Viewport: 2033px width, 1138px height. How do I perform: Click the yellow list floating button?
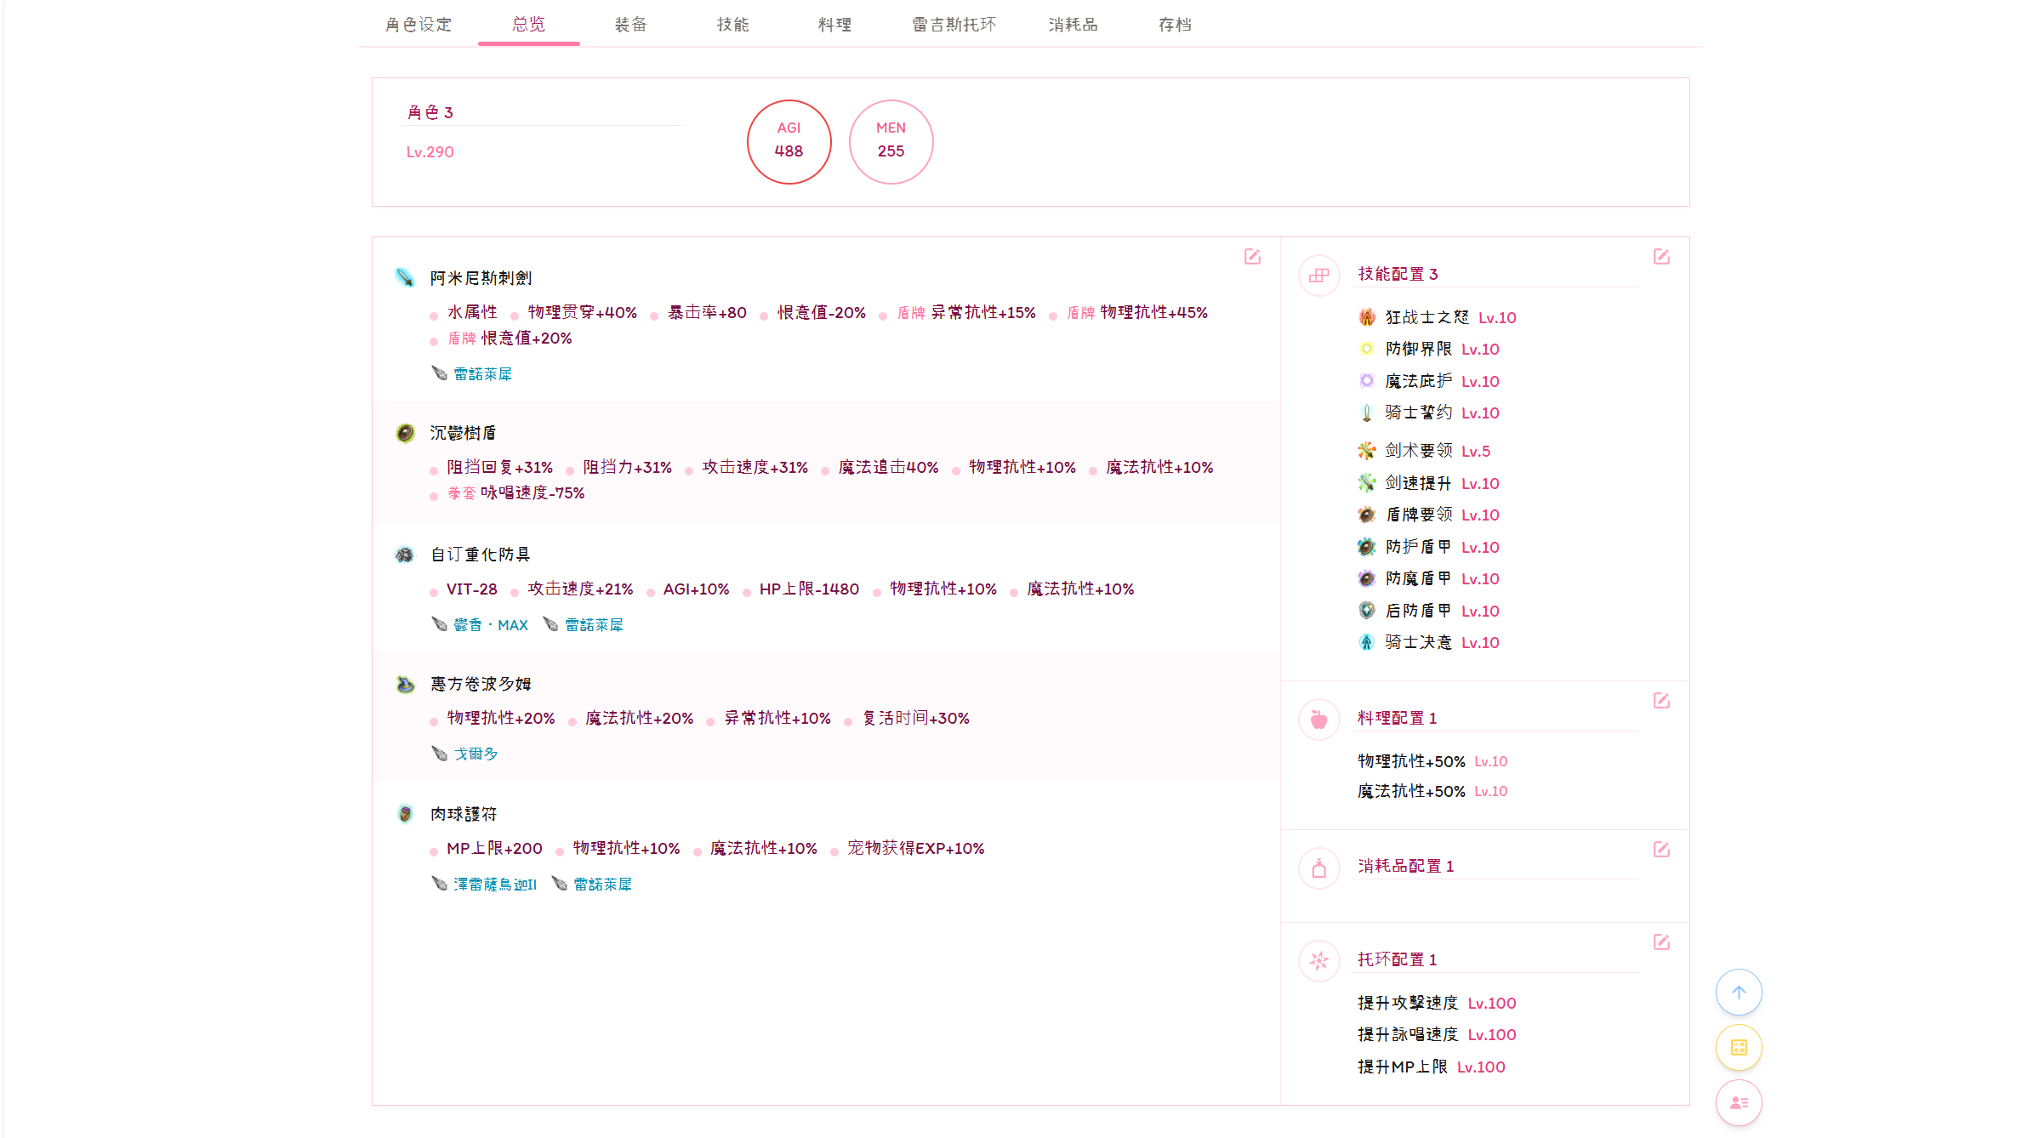pos(1739,1048)
